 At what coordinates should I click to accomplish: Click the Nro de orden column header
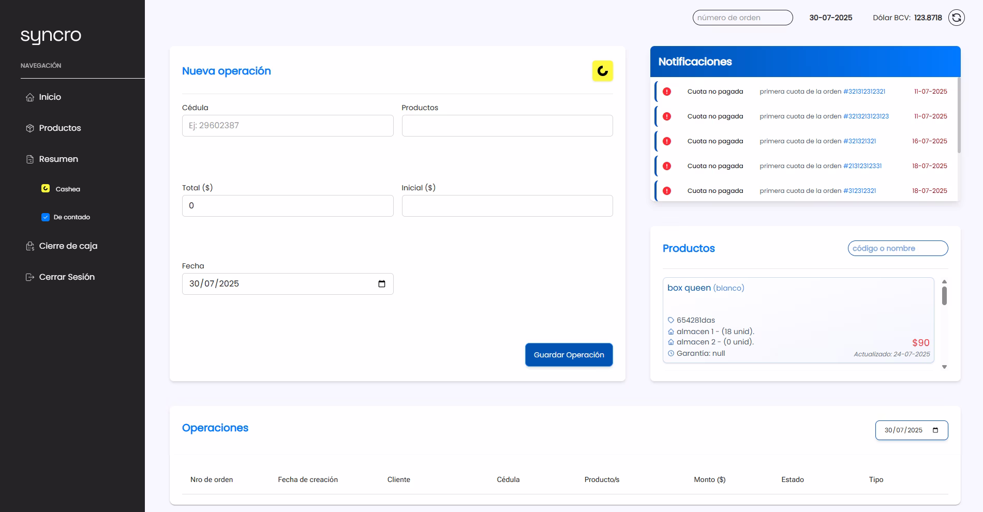click(212, 480)
